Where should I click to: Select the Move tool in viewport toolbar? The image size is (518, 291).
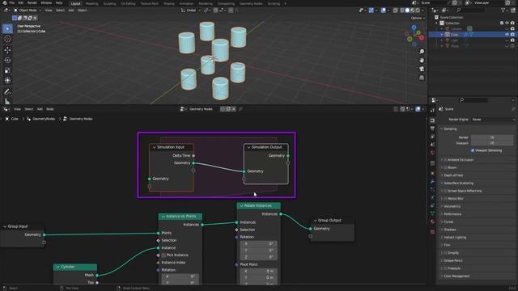tap(7, 50)
